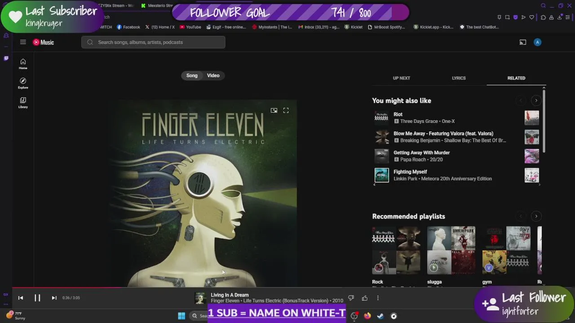Click the album thumbnail in the player bar

(x=200, y=298)
